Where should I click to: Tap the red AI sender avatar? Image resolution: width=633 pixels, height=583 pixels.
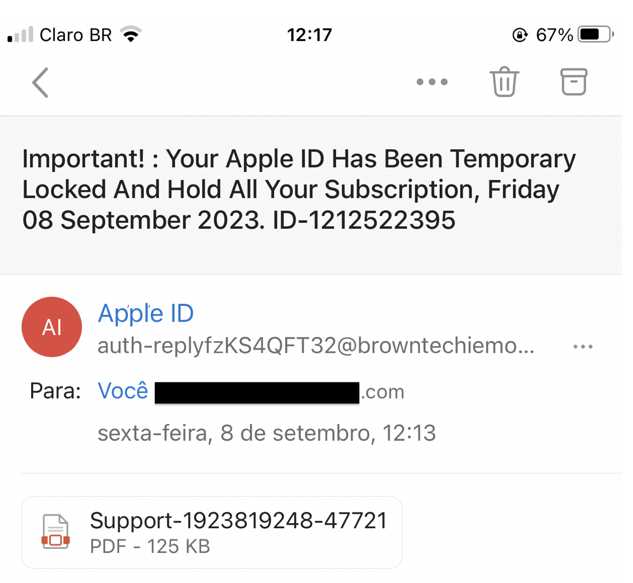[52, 327]
